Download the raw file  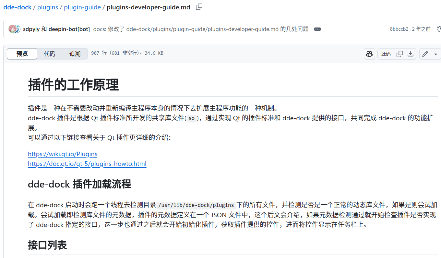click(411, 54)
